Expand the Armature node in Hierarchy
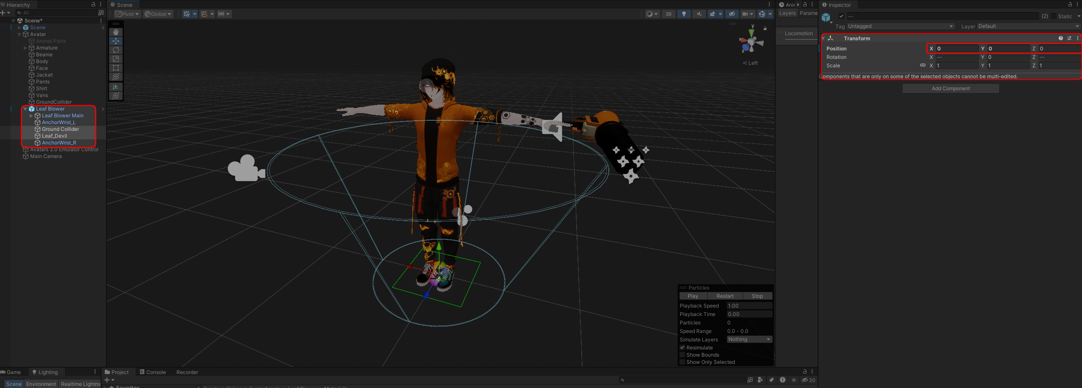The height and width of the screenshot is (388, 1082). [x=25, y=48]
